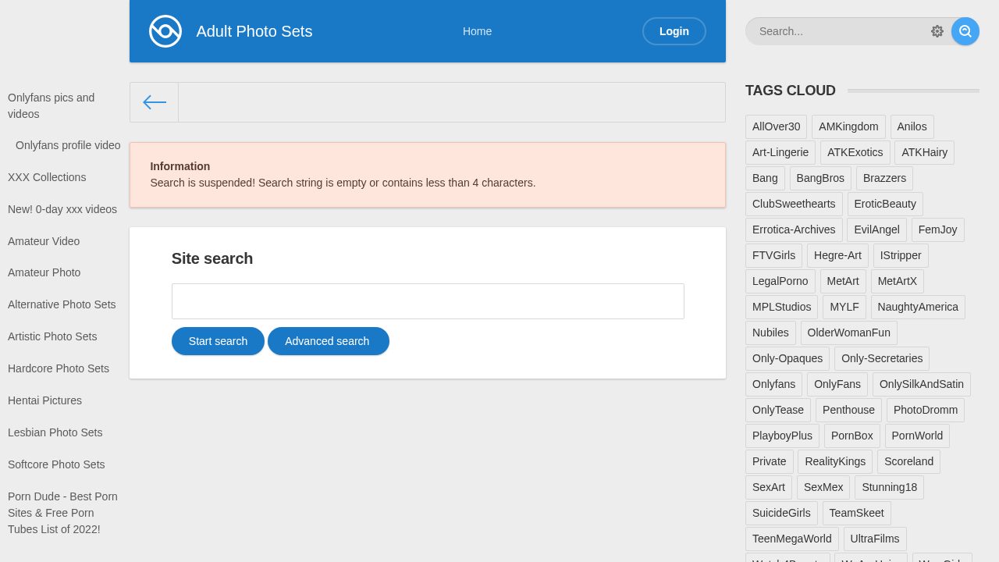Open the Only-Secretaries tag
The height and width of the screenshot is (562, 999).
[x=882, y=359]
